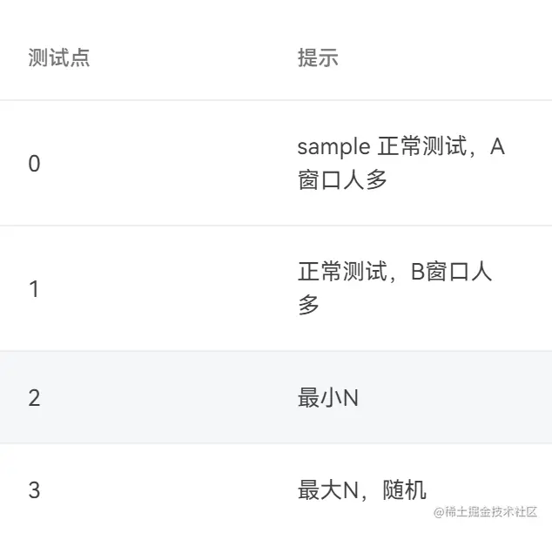Click the word sample in first row
This screenshot has width=552, height=533.
333,147
